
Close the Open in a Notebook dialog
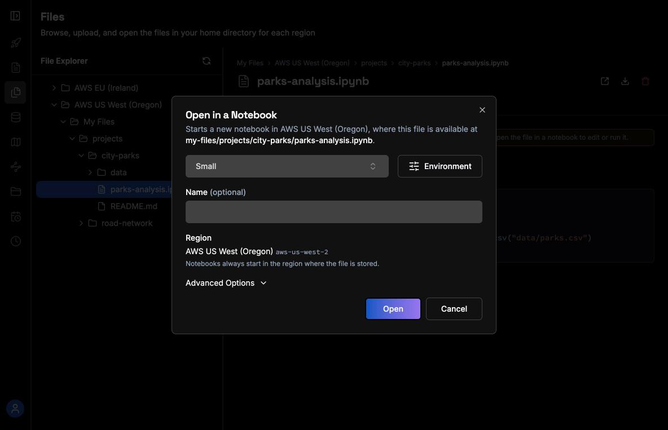click(482, 110)
